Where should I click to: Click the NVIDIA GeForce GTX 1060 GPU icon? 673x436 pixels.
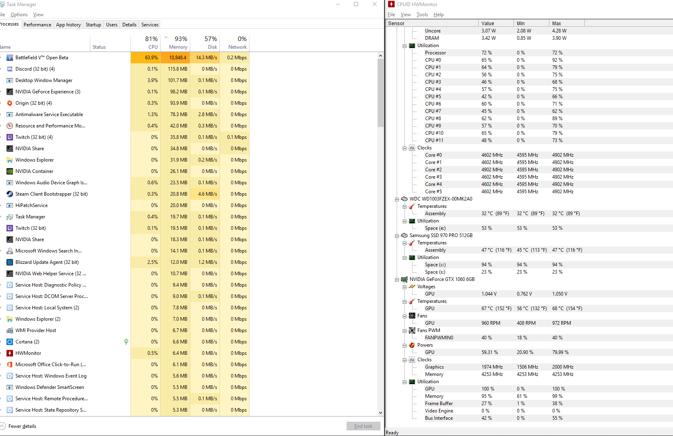(x=404, y=279)
